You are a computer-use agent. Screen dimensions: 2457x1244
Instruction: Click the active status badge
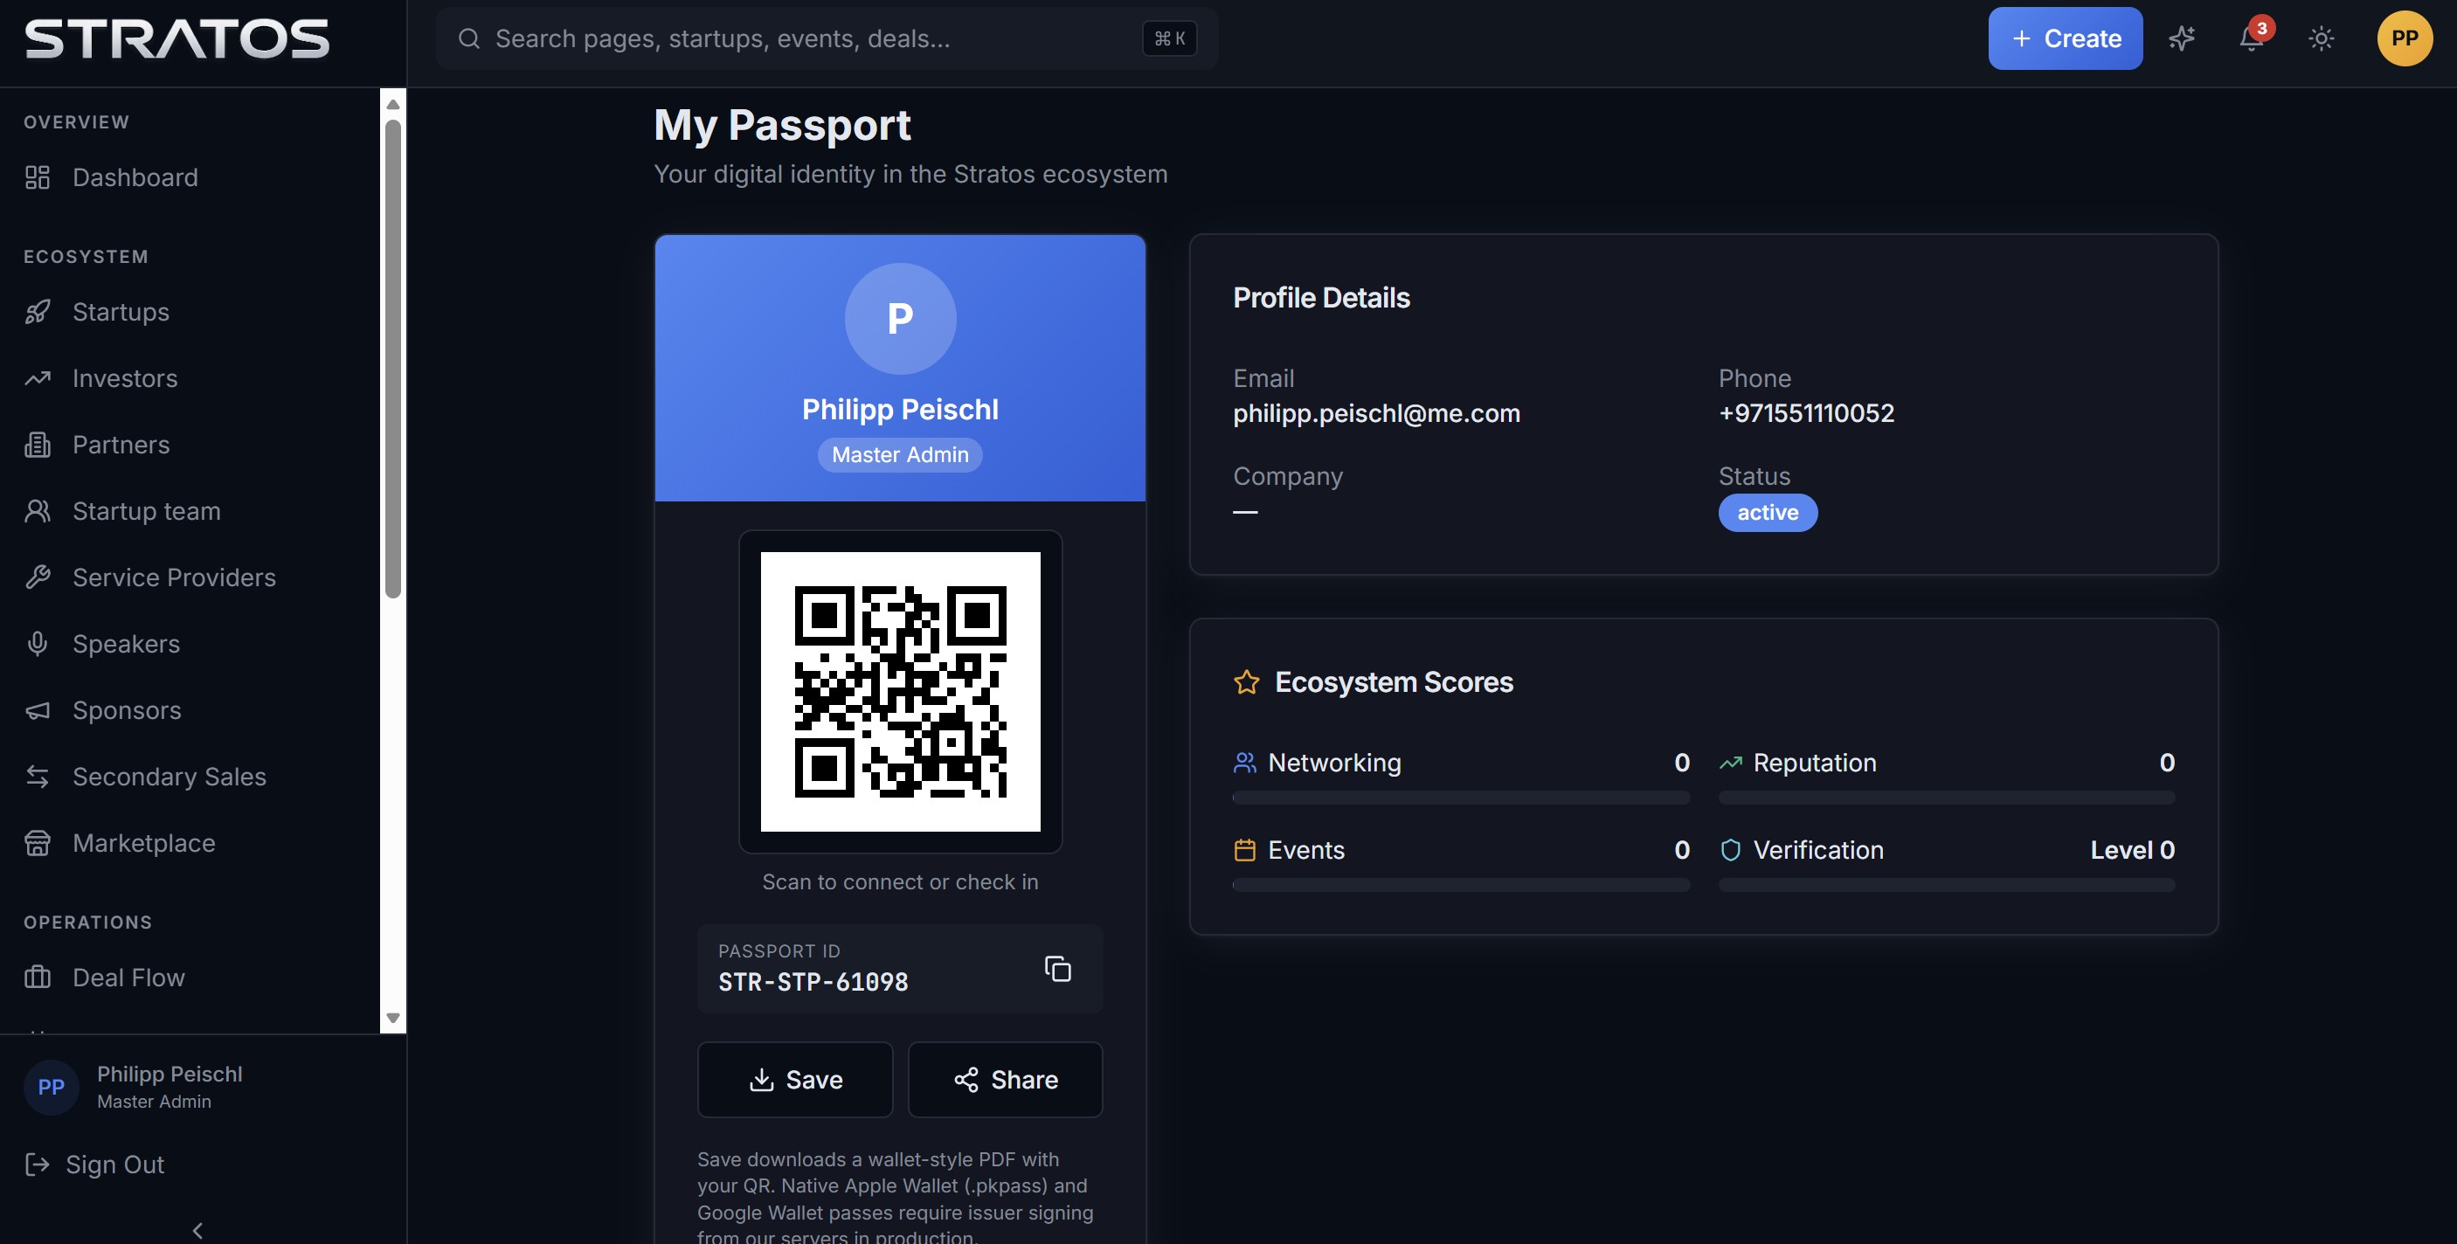click(x=1768, y=512)
